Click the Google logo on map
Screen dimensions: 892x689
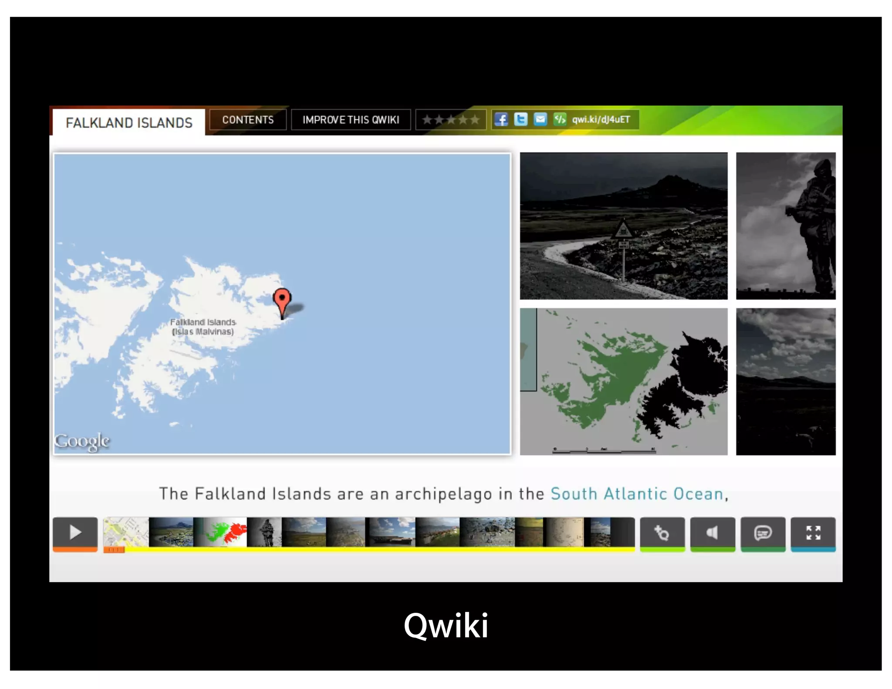pos(82,442)
